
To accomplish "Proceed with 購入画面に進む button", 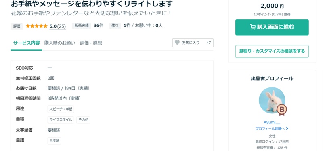I will click(272, 27).
